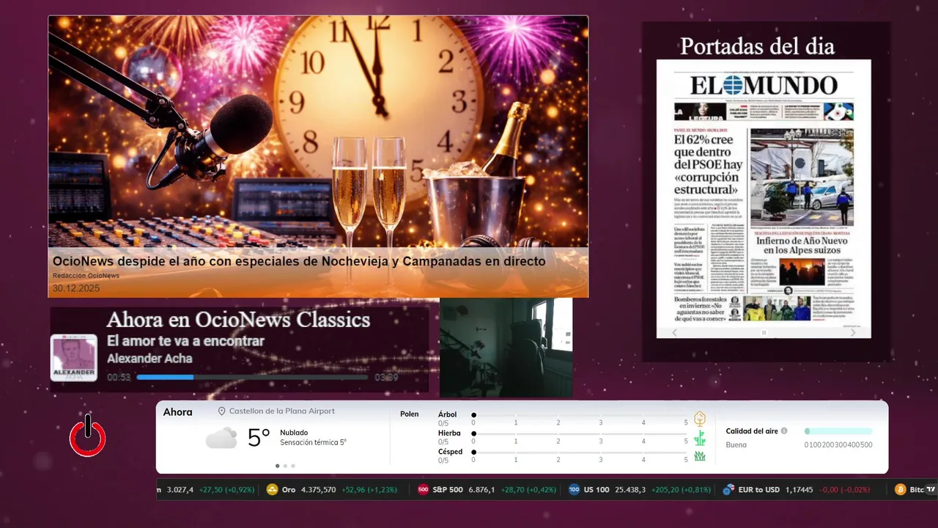Viewport: 938px width, 528px height.
Task: Click the Polen section label
Action: (410, 414)
